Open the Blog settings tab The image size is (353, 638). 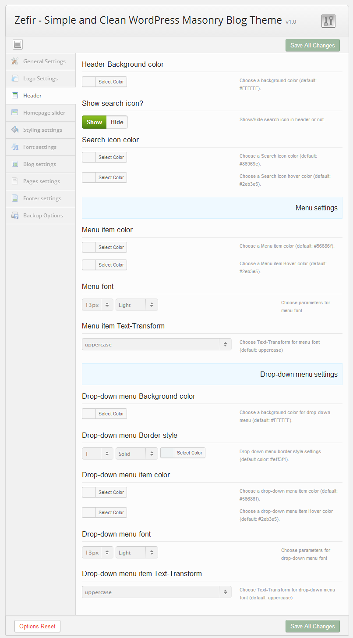click(39, 164)
